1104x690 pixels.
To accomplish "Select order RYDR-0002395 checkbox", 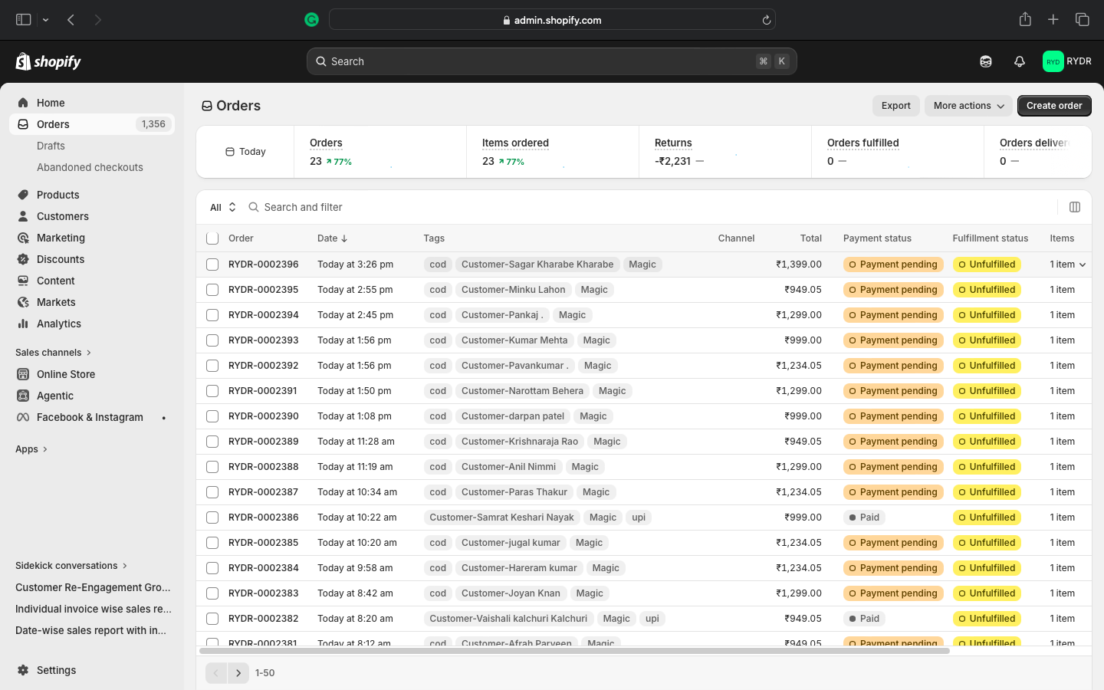I will [212, 290].
